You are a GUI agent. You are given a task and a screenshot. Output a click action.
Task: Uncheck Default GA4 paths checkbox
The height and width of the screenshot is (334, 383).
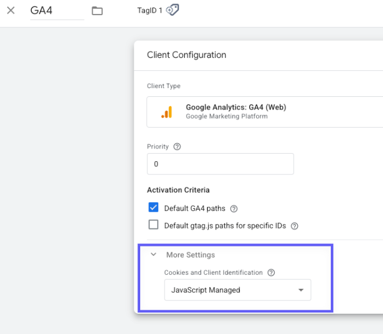pyautogui.click(x=154, y=208)
